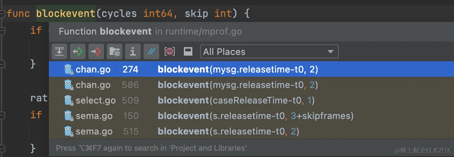Collapse blockevent function via gutter fold marker
454x157 pixels.
pos(2,14)
